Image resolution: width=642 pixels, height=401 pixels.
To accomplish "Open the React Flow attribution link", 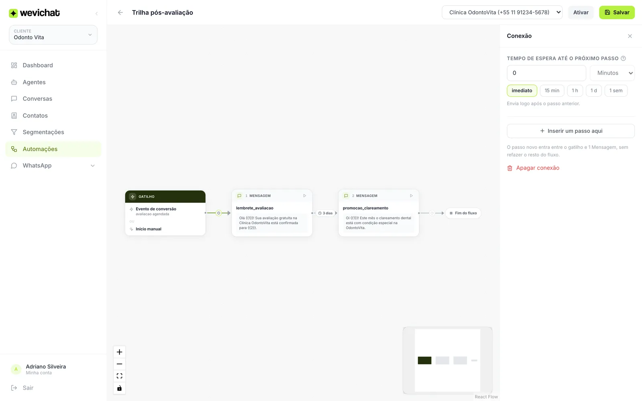I will pyautogui.click(x=486, y=397).
